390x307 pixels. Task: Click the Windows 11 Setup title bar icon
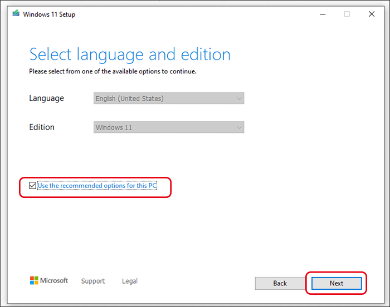point(16,14)
